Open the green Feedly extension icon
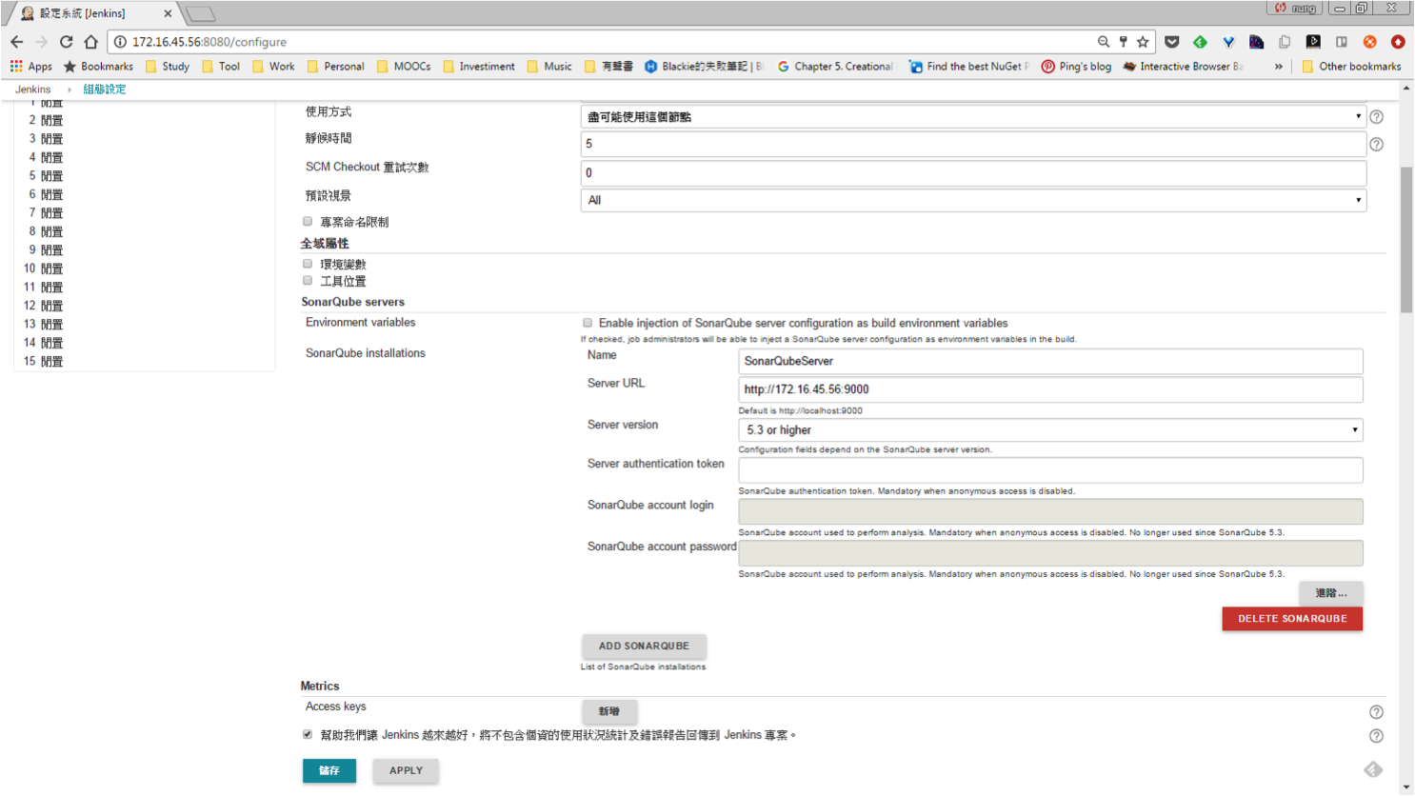Screen dimensions: 1415x796 1200,42
